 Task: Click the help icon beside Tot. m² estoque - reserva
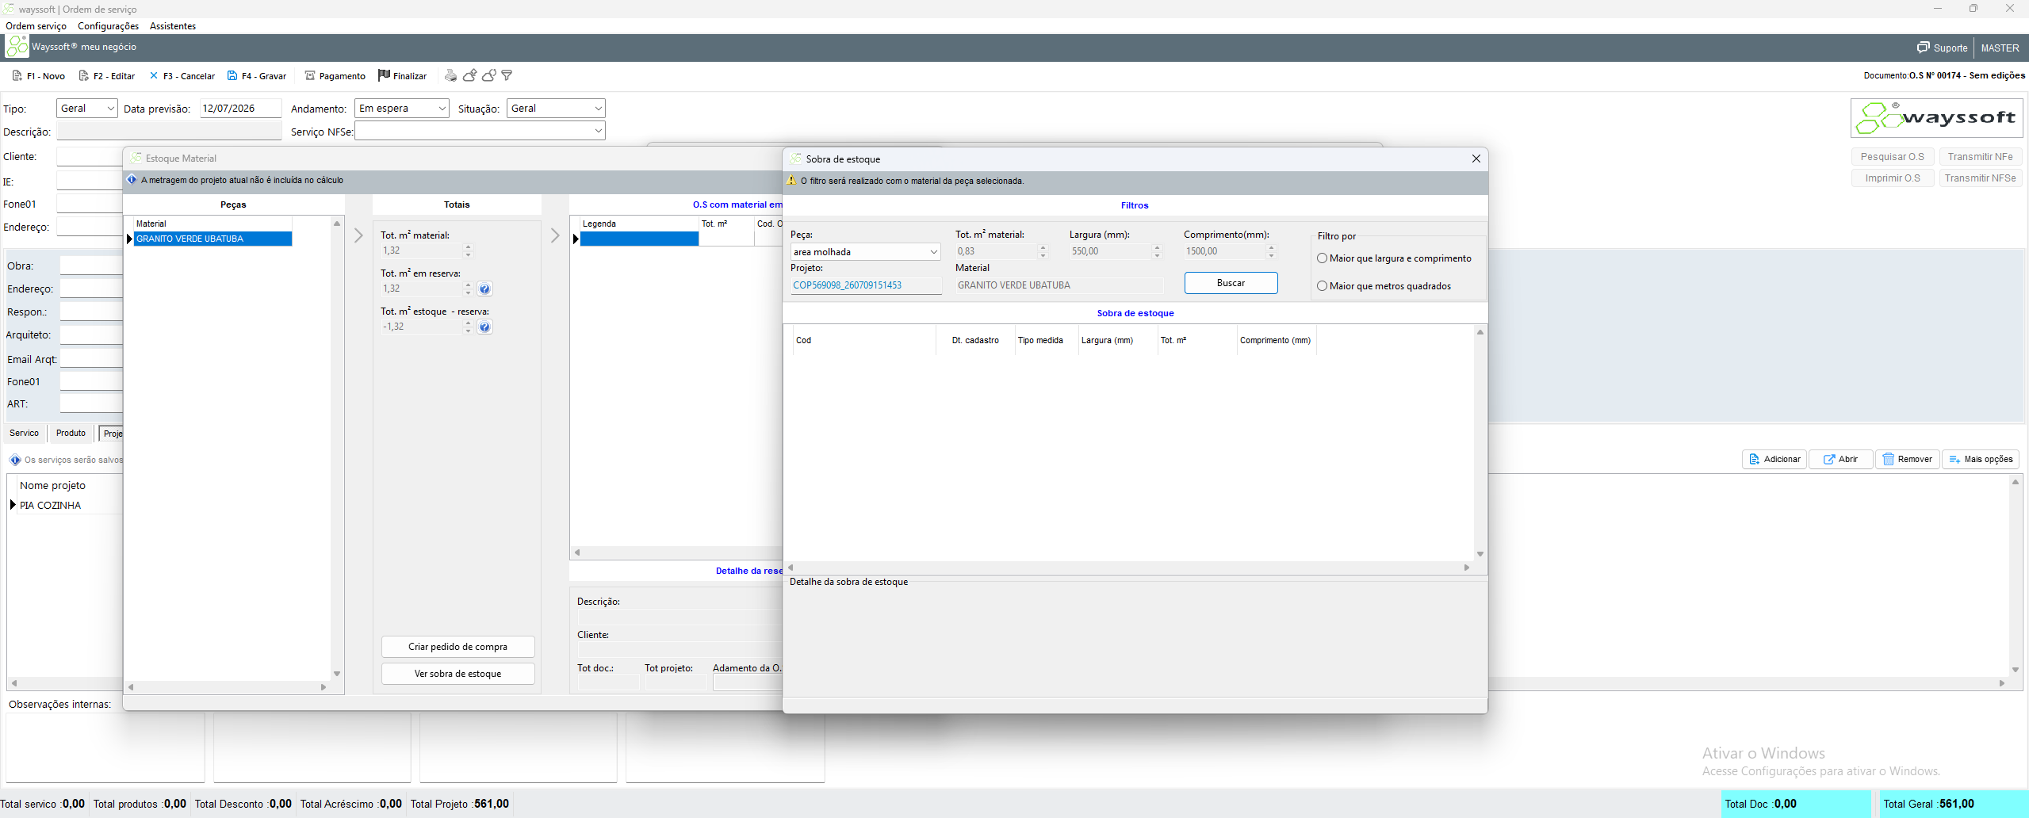click(x=484, y=327)
